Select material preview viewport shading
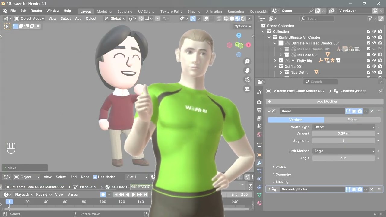The width and height of the screenshot is (386, 217). click(238, 19)
